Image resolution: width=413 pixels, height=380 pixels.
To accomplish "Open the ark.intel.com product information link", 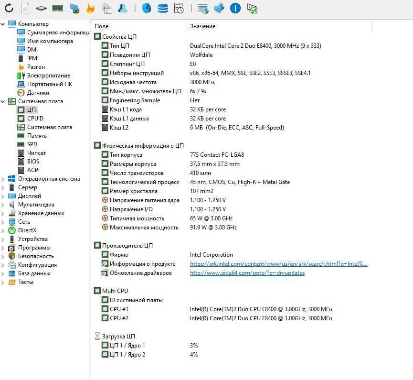I will 279,264.
